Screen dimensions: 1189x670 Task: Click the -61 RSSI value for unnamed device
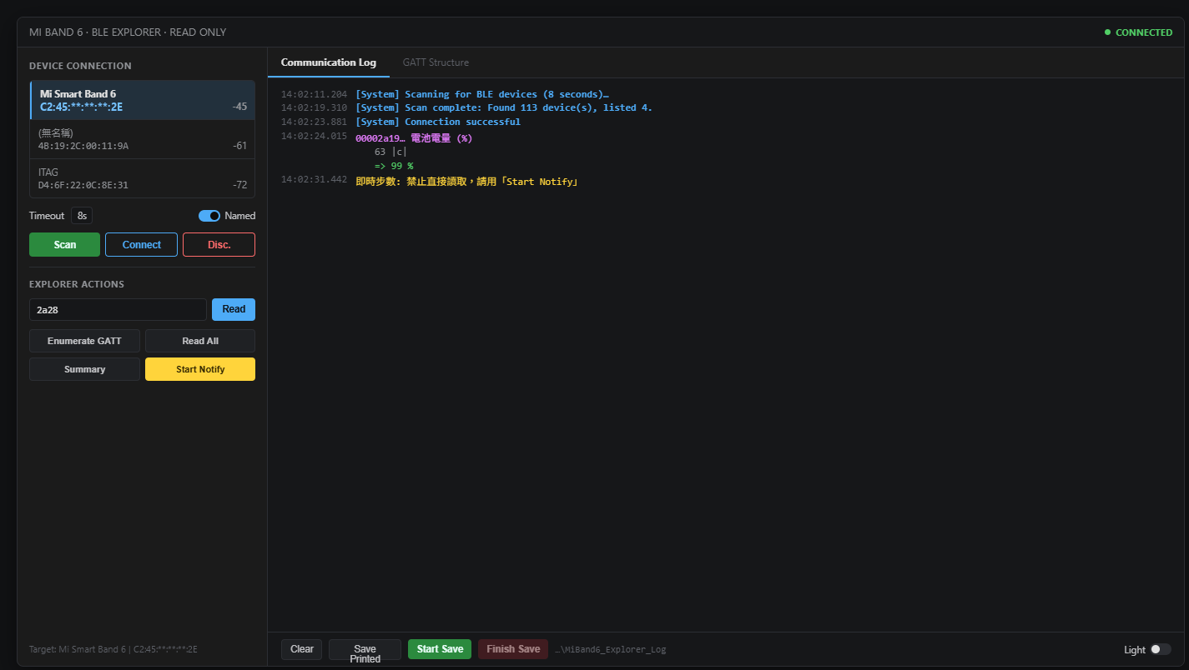[x=239, y=146]
